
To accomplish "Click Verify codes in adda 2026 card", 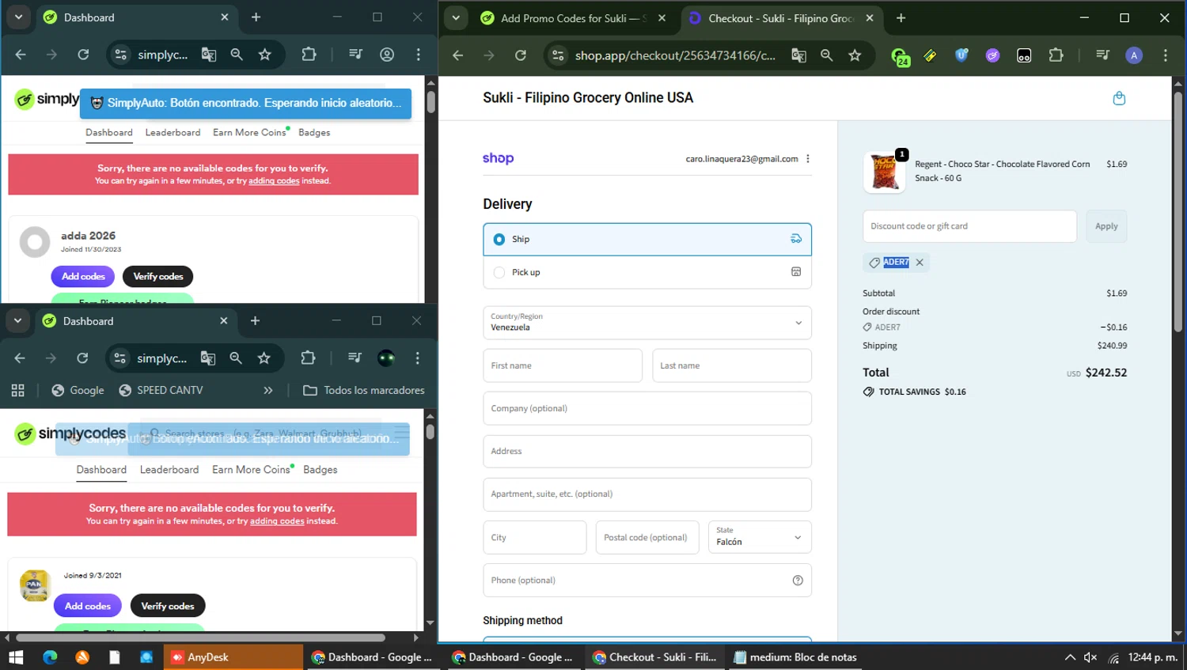I will 158,277.
